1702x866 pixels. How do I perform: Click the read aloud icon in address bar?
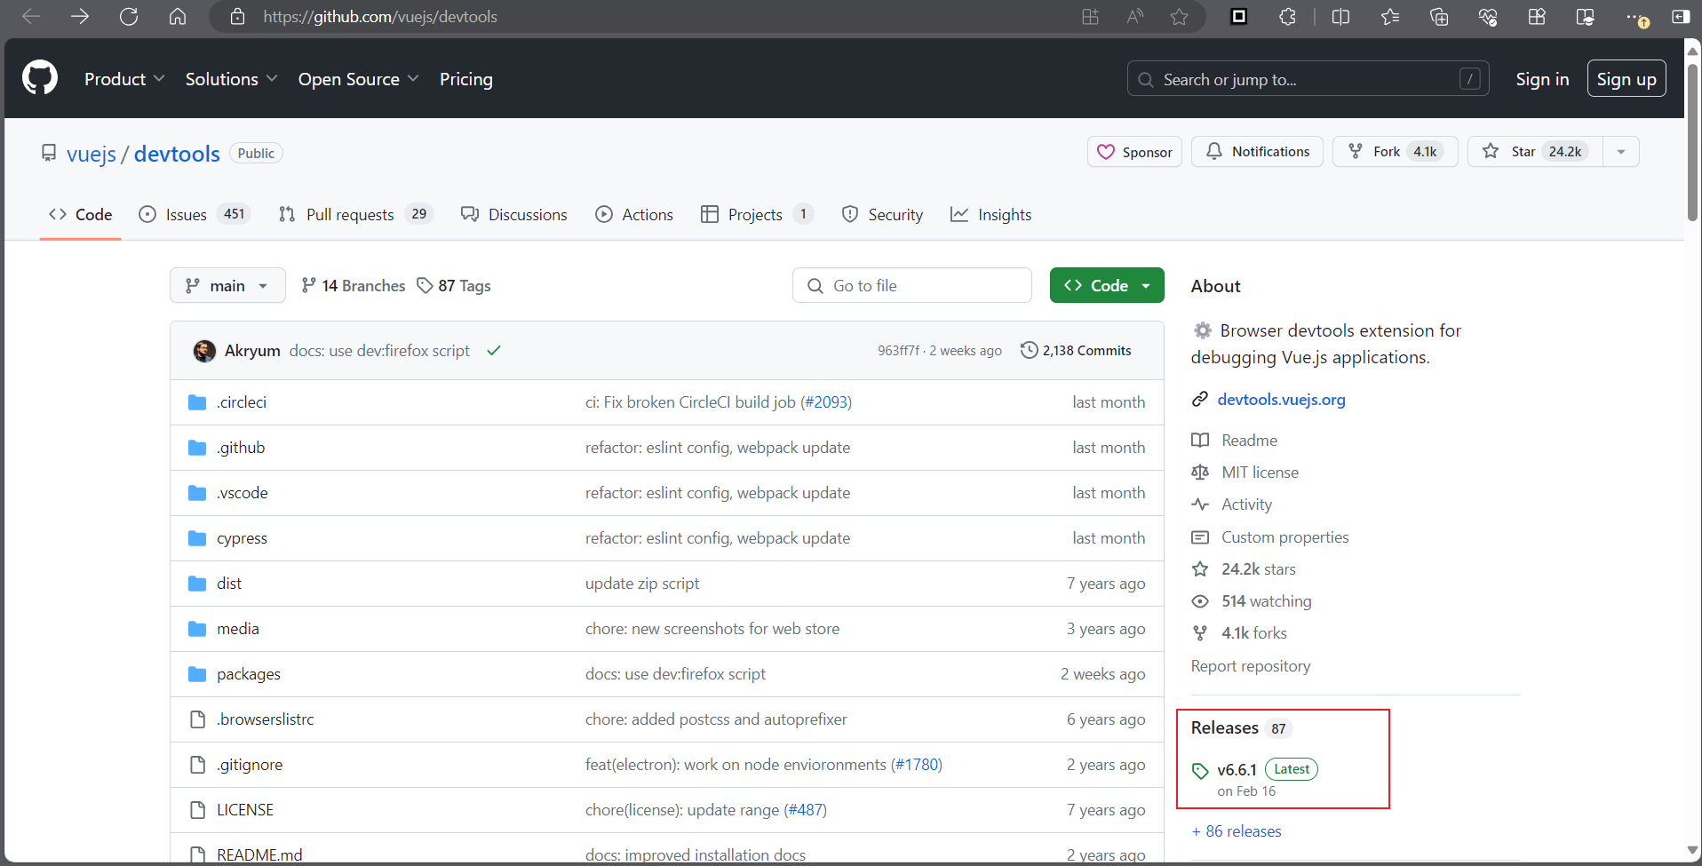coord(1134,17)
